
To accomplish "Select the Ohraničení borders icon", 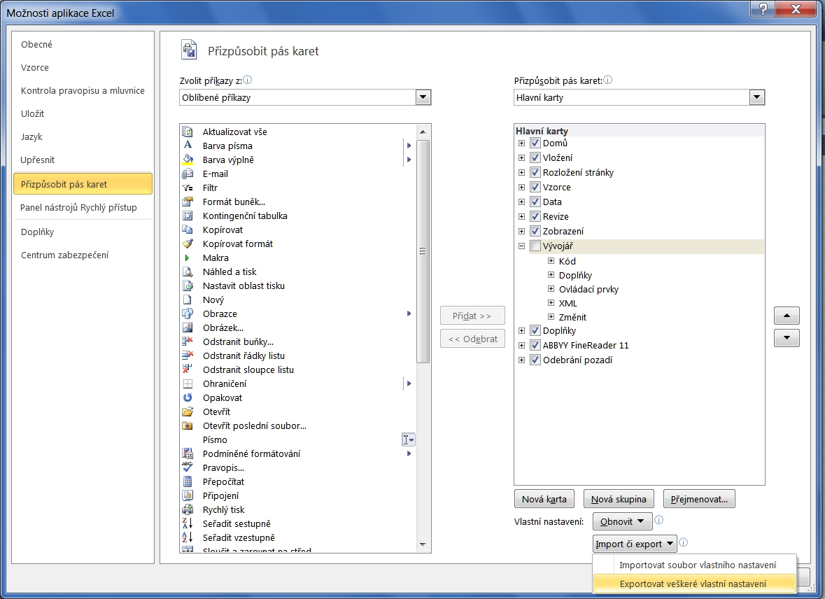I will (x=188, y=383).
